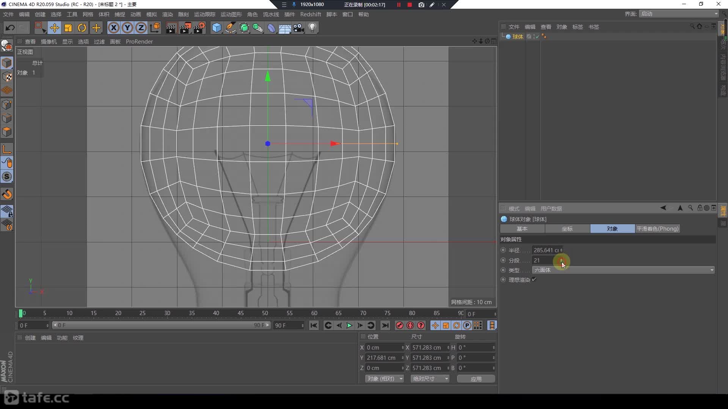
Task: Click the 应用 button
Action: (476, 379)
